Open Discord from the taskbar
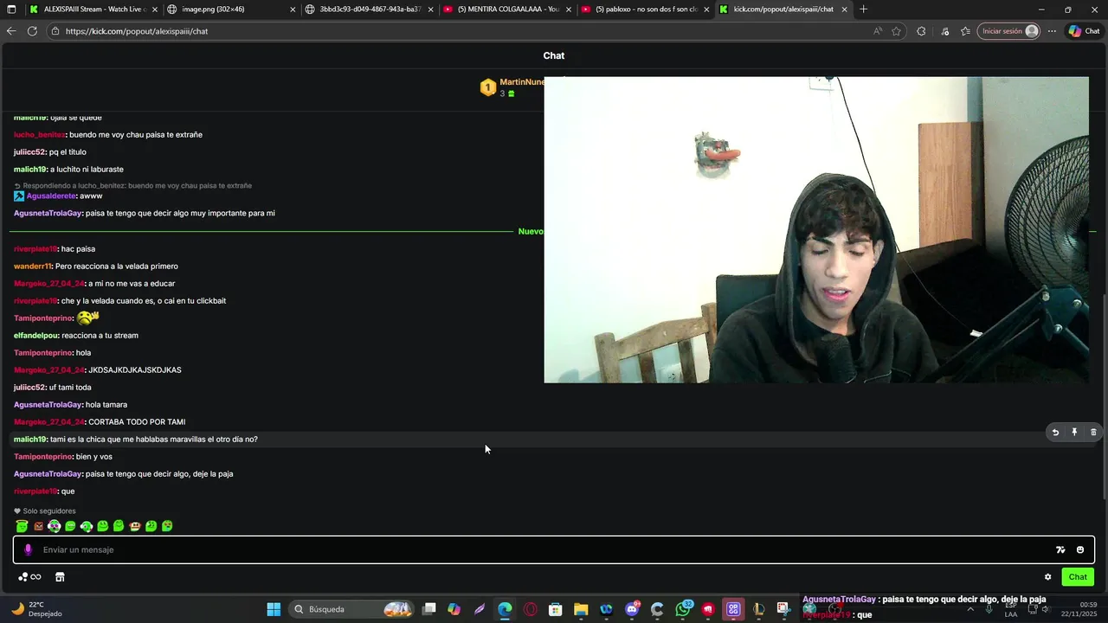The image size is (1108, 623). pos(632,609)
